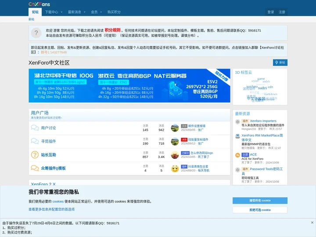Click the XenForo RM MarketPlace resource icon

237,136
